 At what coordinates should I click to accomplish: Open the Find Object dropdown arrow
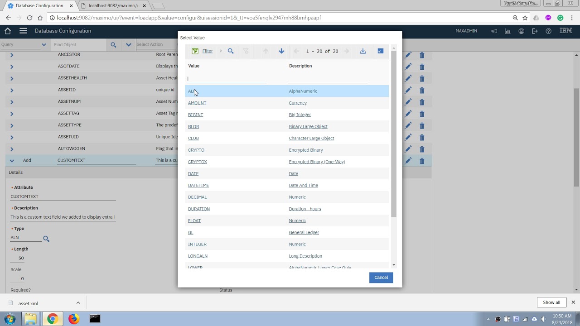pyautogui.click(x=129, y=45)
